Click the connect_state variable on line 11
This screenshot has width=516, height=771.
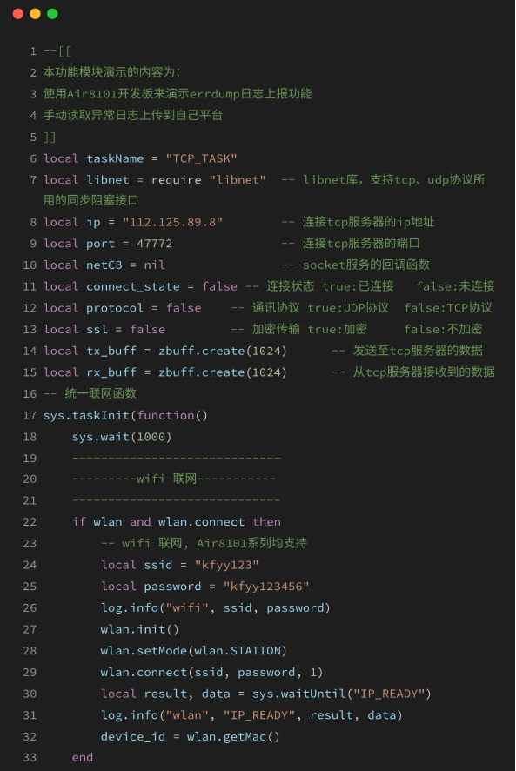[x=133, y=286]
